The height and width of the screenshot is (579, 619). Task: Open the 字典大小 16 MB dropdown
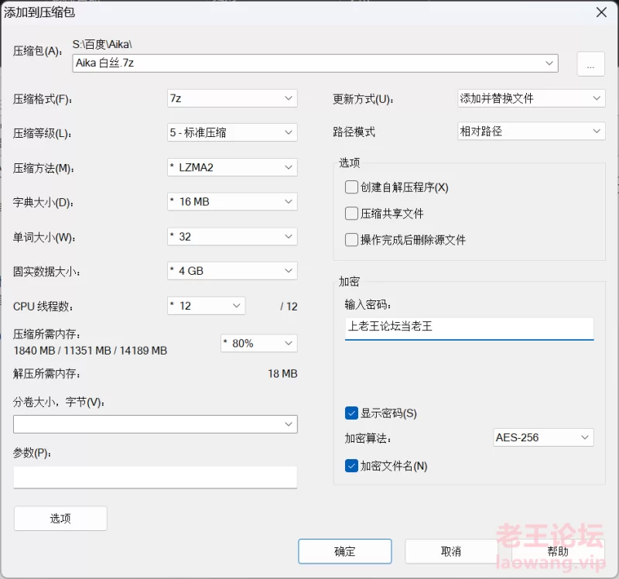pos(232,202)
